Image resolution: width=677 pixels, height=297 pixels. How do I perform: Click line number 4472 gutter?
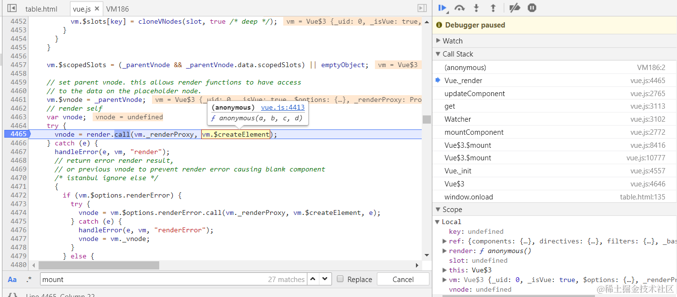point(18,195)
